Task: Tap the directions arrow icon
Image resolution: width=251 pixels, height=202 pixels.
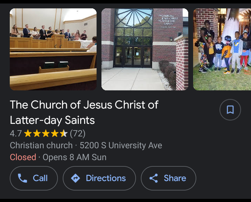Action: click(x=75, y=178)
